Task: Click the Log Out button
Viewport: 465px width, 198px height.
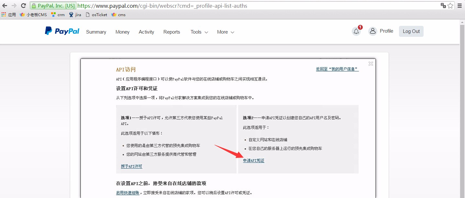Action: click(x=411, y=31)
